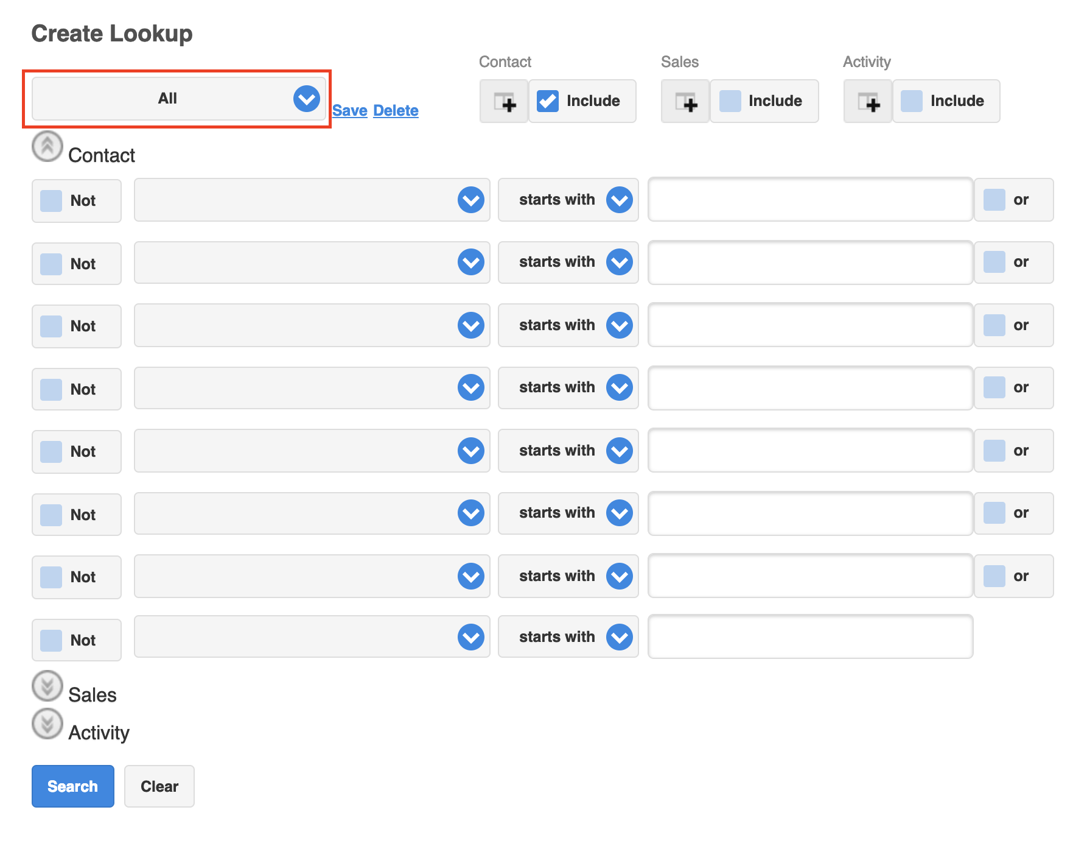The height and width of the screenshot is (849, 1087).
Task: Open the first row's starts with operator dropdown
Action: [568, 200]
